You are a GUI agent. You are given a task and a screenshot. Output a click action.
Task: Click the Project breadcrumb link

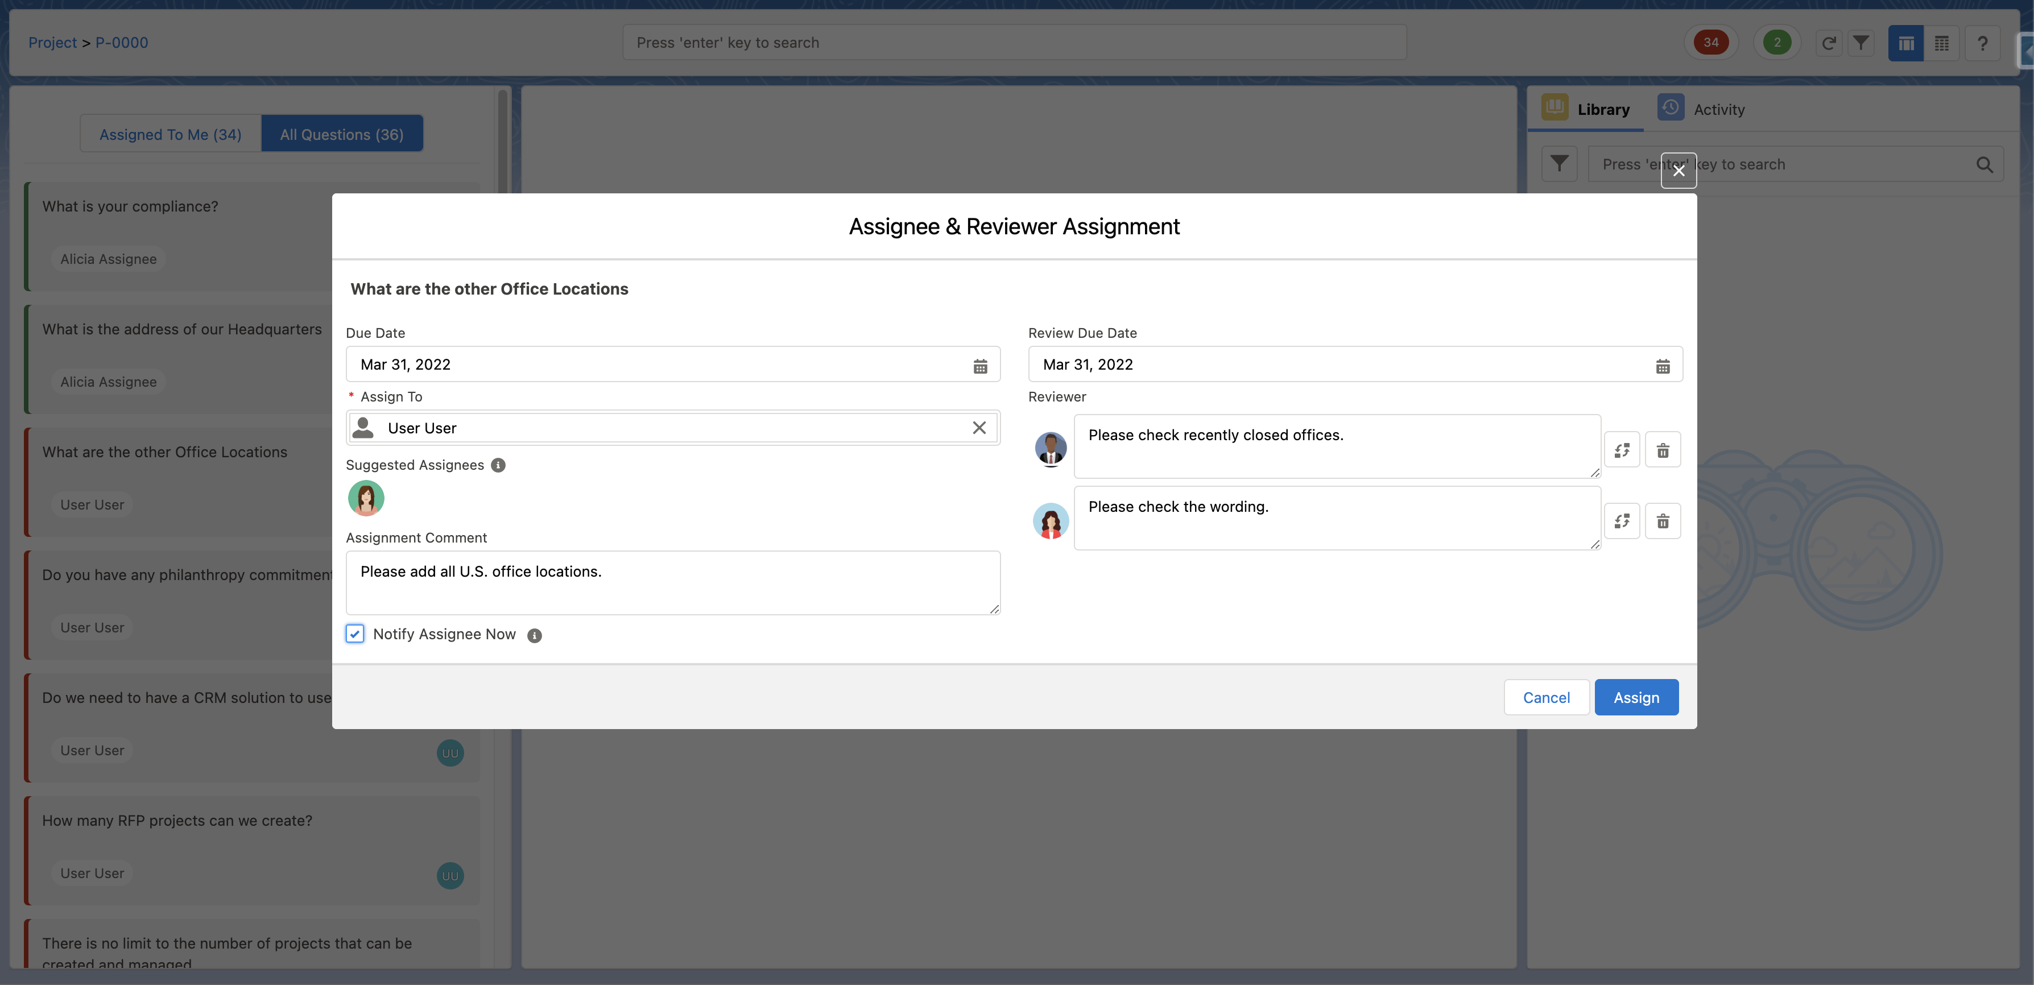coord(53,43)
